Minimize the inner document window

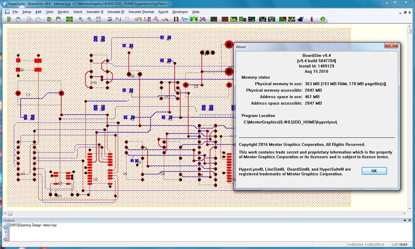[401, 13]
